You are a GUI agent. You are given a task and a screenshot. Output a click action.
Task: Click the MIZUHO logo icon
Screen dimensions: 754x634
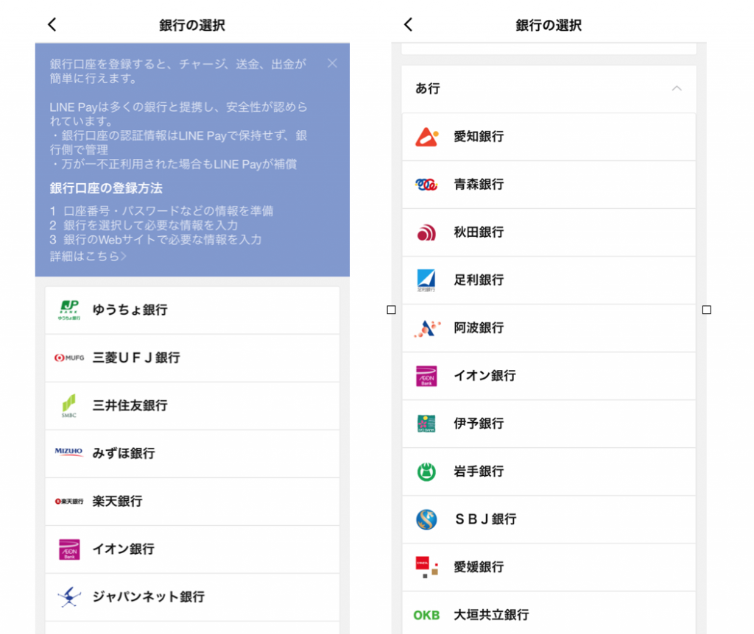[x=69, y=453]
